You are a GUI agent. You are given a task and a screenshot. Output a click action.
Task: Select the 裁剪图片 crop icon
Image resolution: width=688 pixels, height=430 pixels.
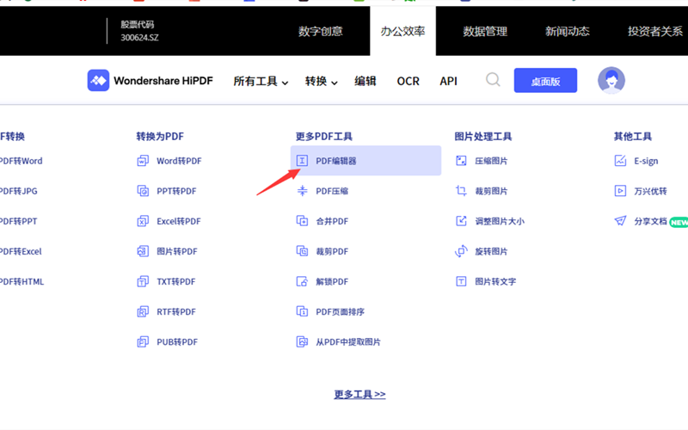461,191
